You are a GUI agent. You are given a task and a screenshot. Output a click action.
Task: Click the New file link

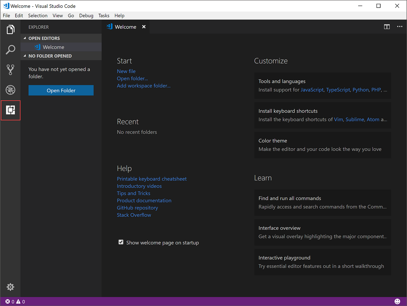click(126, 71)
